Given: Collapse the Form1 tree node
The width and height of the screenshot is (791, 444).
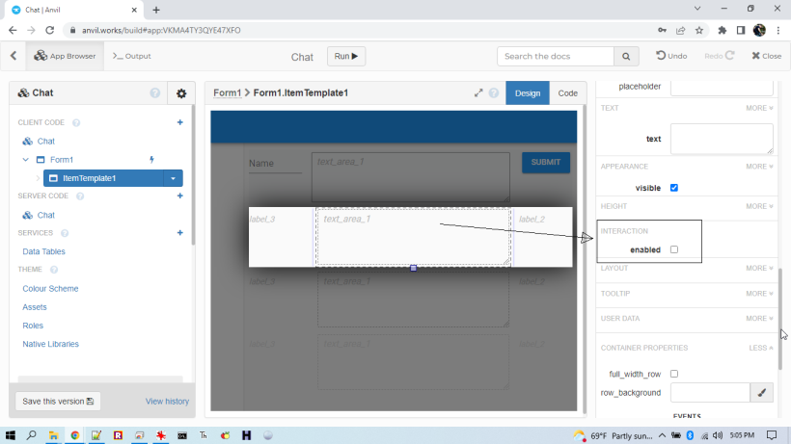Looking at the screenshot, I should [26, 159].
